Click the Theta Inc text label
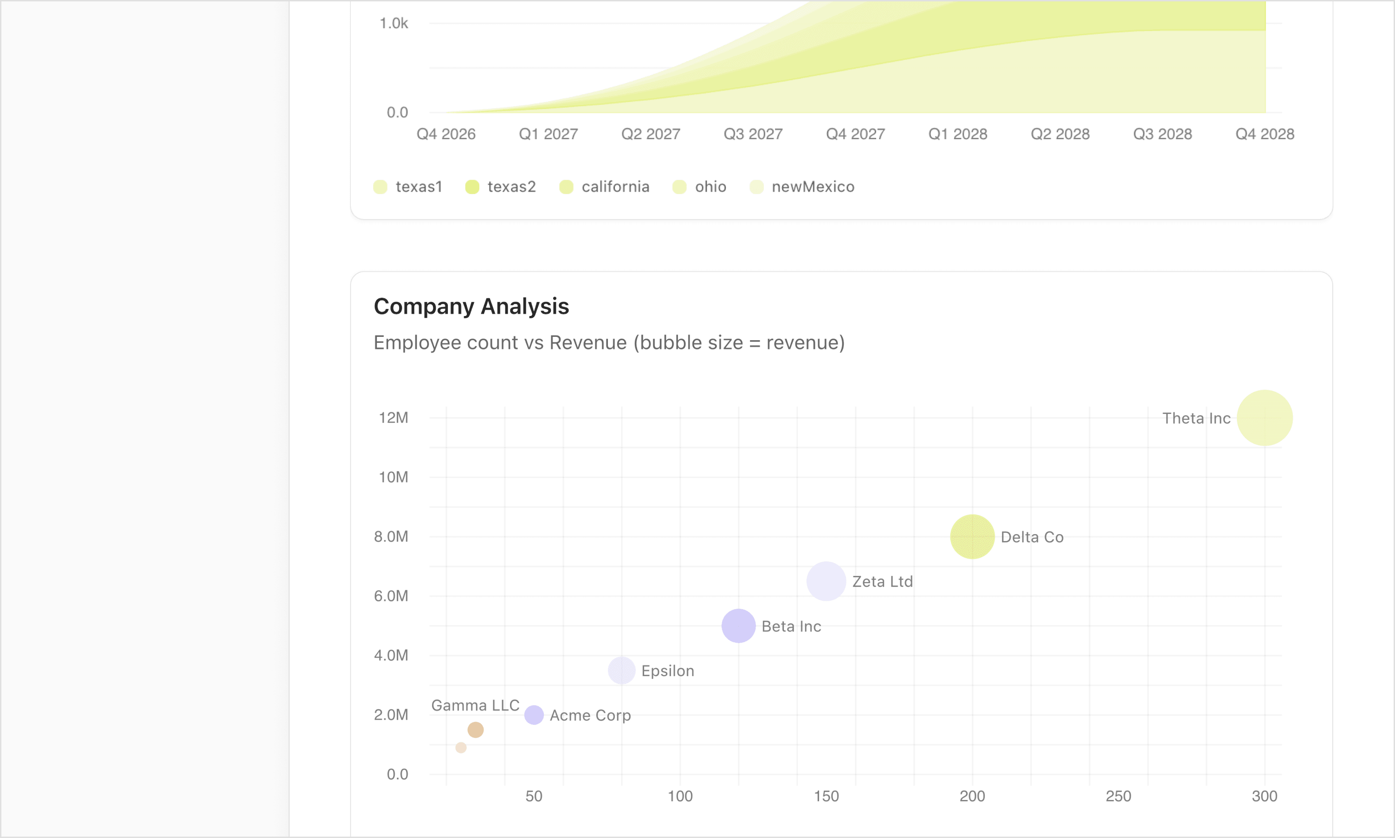Image resolution: width=1395 pixels, height=838 pixels. click(1195, 419)
